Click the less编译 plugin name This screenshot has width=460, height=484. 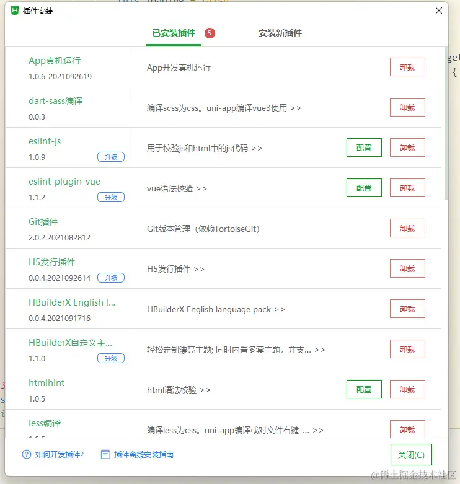click(x=45, y=423)
